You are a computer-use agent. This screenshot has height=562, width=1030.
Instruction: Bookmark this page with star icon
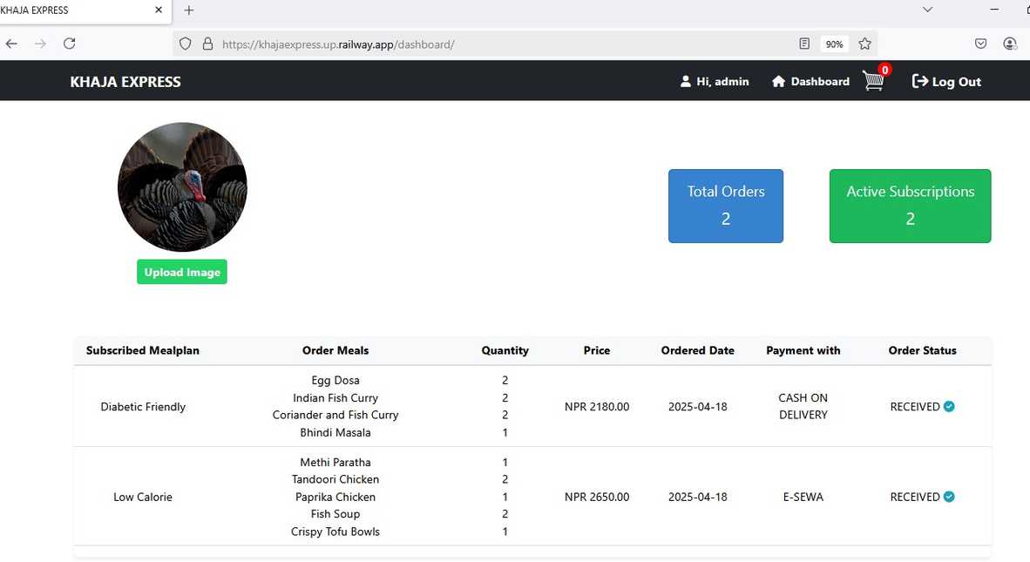864,44
